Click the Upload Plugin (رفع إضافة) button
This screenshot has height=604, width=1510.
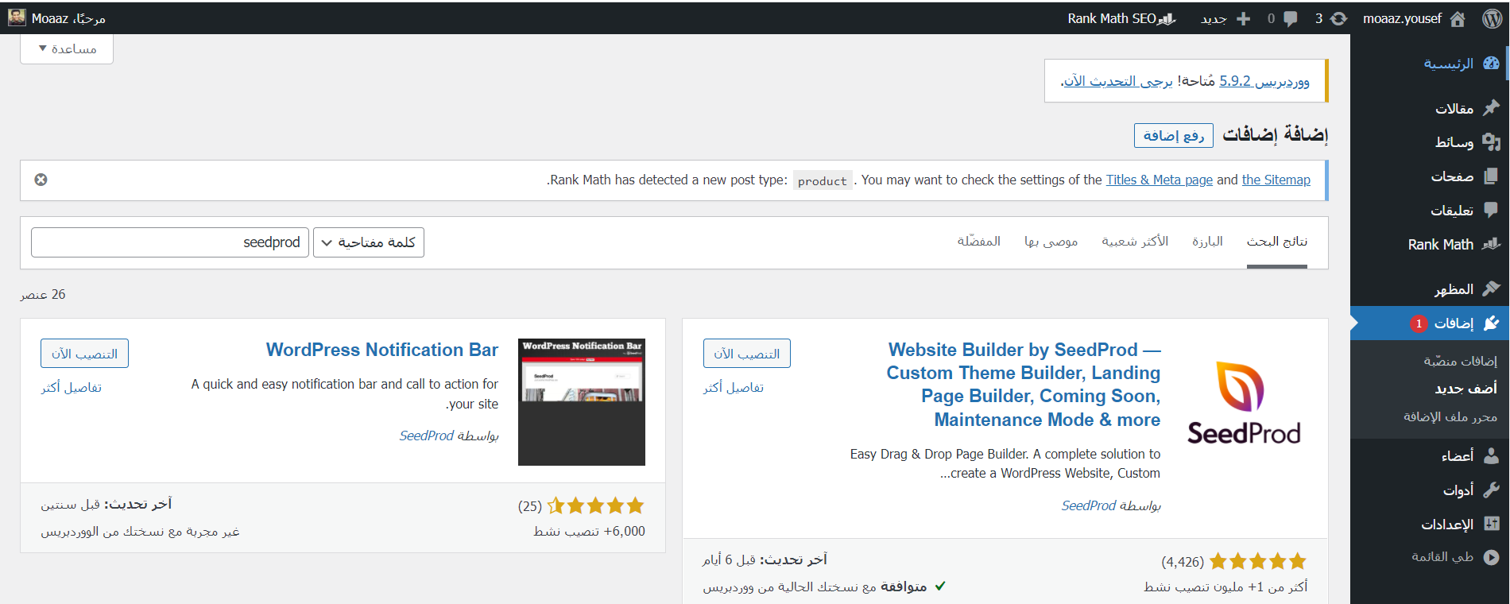click(x=1173, y=136)
